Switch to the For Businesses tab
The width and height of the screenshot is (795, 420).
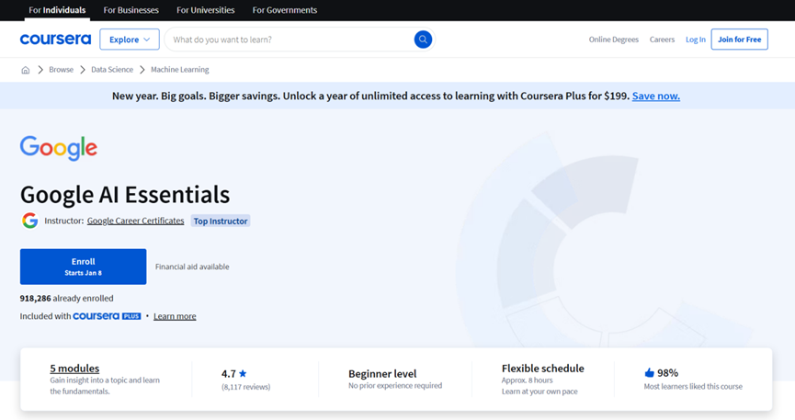(131, 10)
